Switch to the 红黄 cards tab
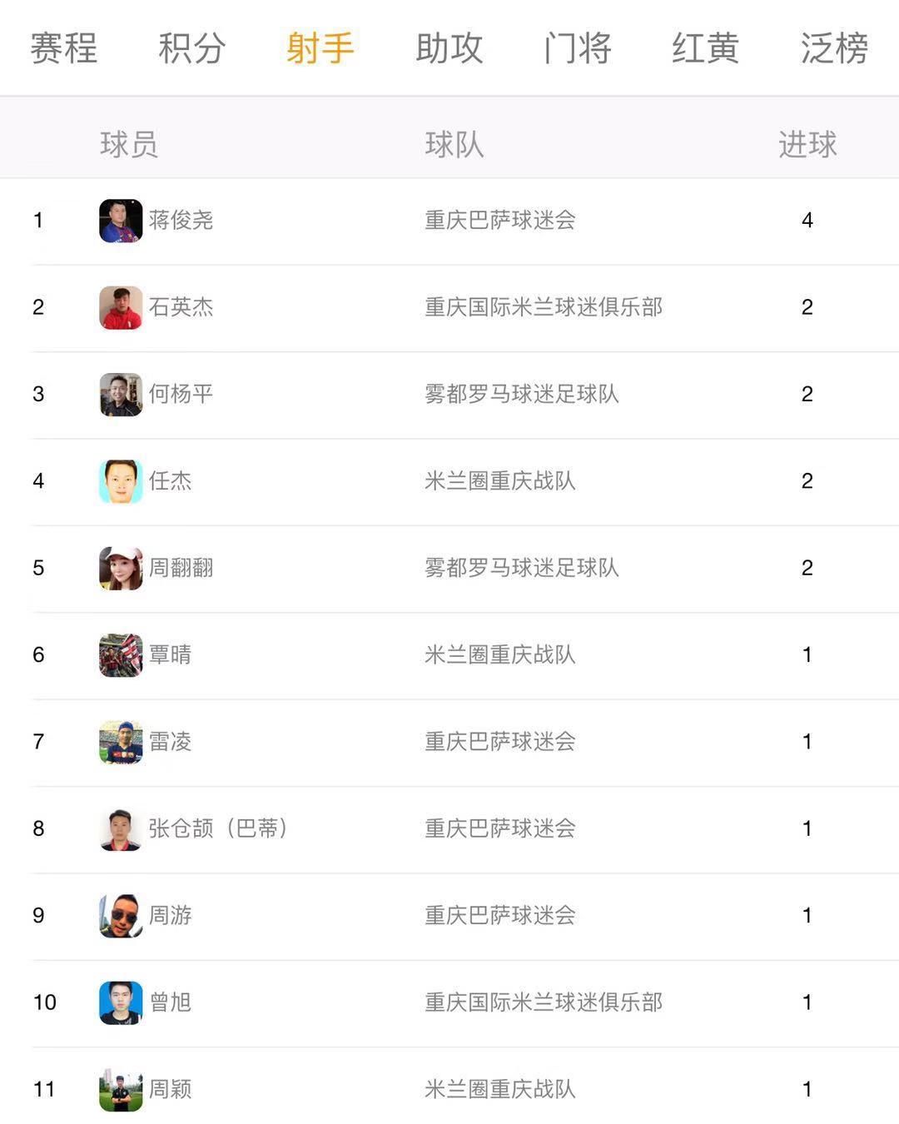 pos(706,48)
